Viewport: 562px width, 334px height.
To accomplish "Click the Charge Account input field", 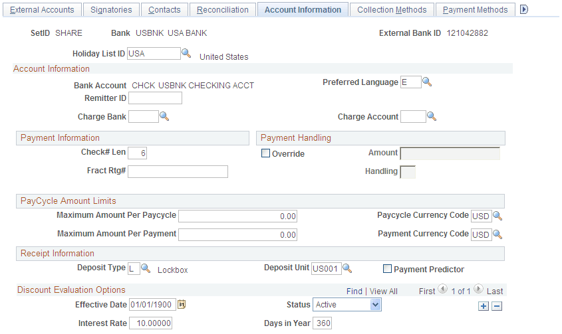I will (413, 117).
